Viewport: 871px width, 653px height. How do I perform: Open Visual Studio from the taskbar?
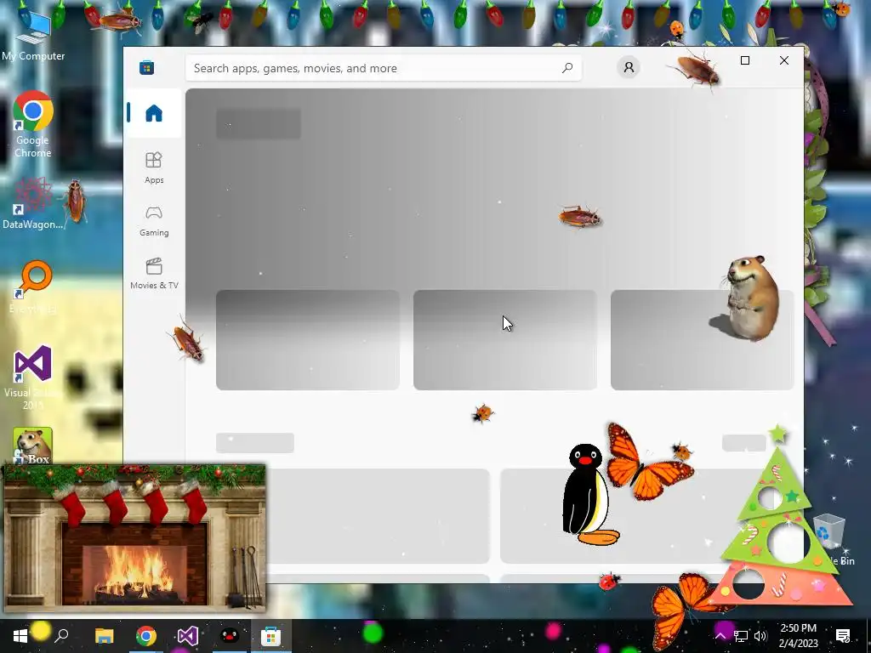point(188,636)
